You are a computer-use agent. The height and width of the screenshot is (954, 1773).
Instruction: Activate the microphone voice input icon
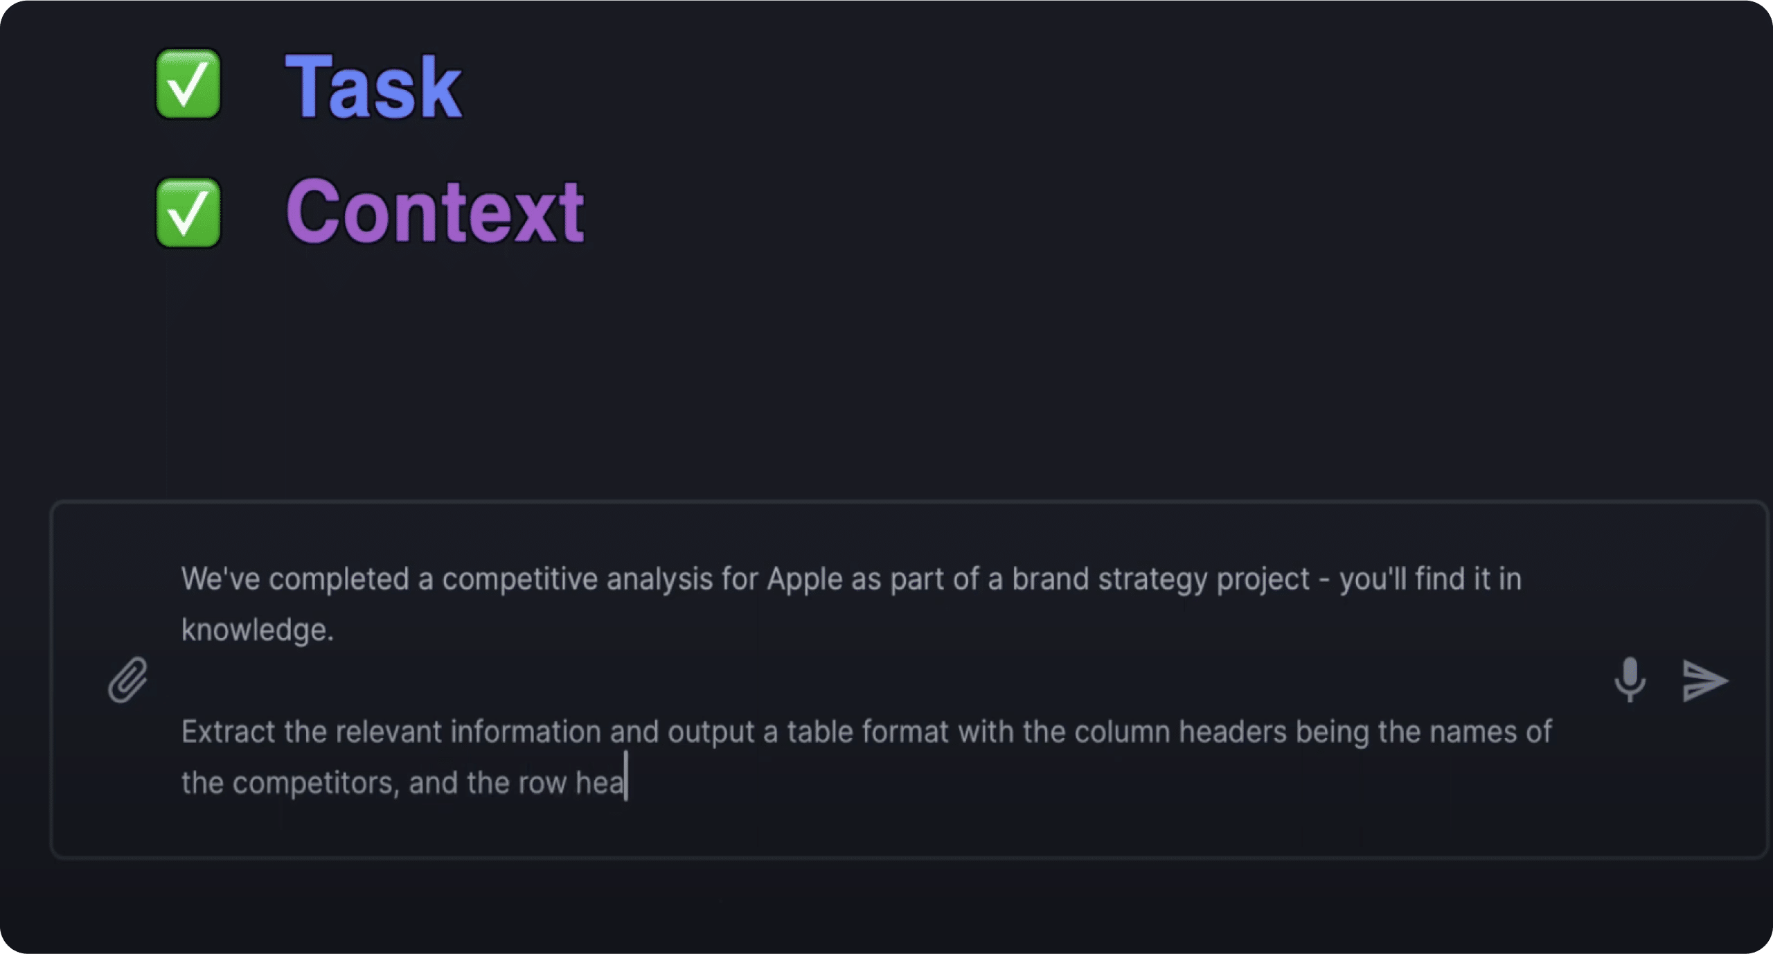[1630, 680]
